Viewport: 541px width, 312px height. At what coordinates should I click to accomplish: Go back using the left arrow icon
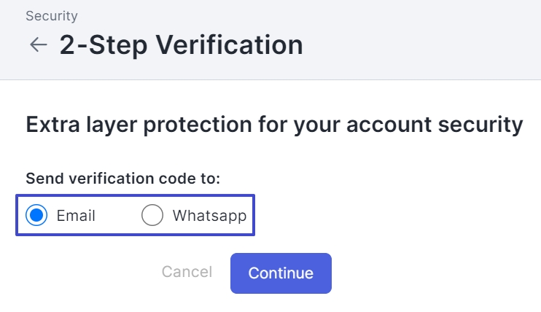39,45
